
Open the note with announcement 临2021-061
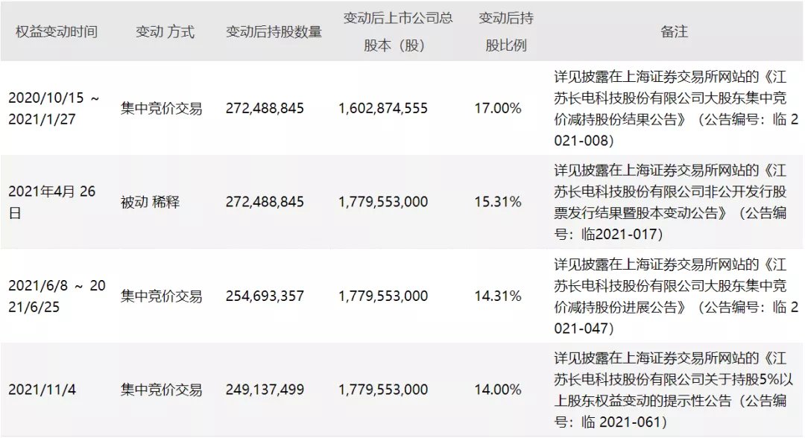(673, 390)
